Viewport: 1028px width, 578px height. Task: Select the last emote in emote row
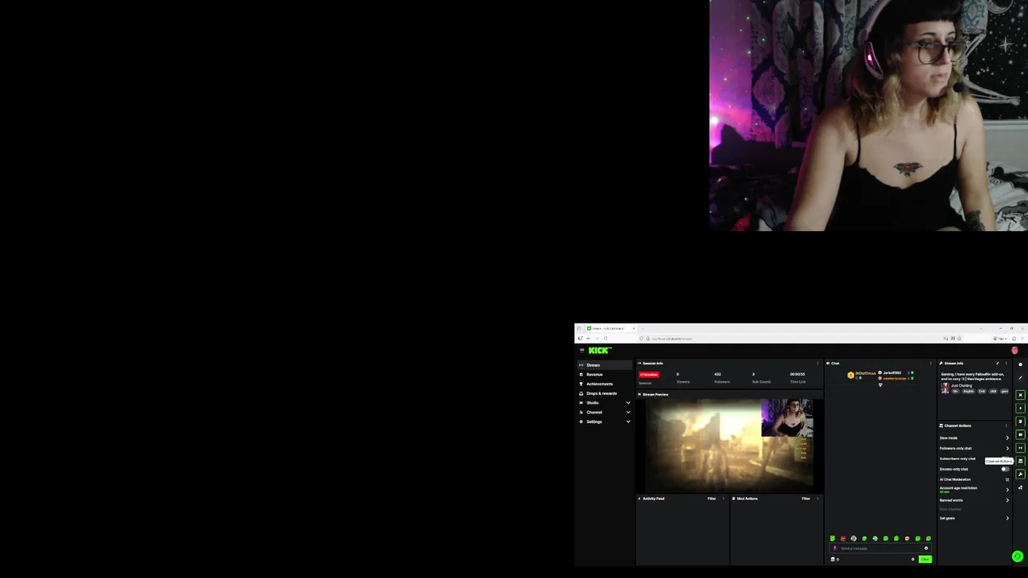click(x=928, y=539)
